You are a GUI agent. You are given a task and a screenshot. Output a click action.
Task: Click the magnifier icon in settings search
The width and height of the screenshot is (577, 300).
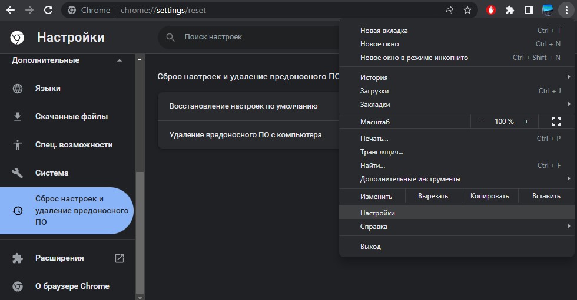click(x=170, y=37)
